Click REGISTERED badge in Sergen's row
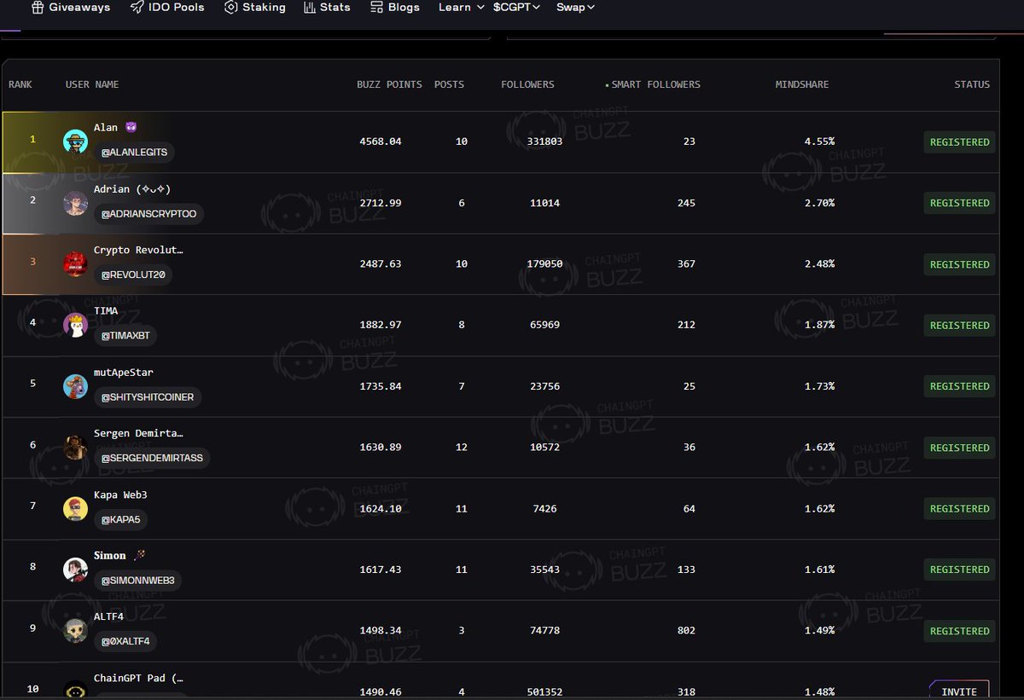The image size is (1024, 700). point(960,448)
